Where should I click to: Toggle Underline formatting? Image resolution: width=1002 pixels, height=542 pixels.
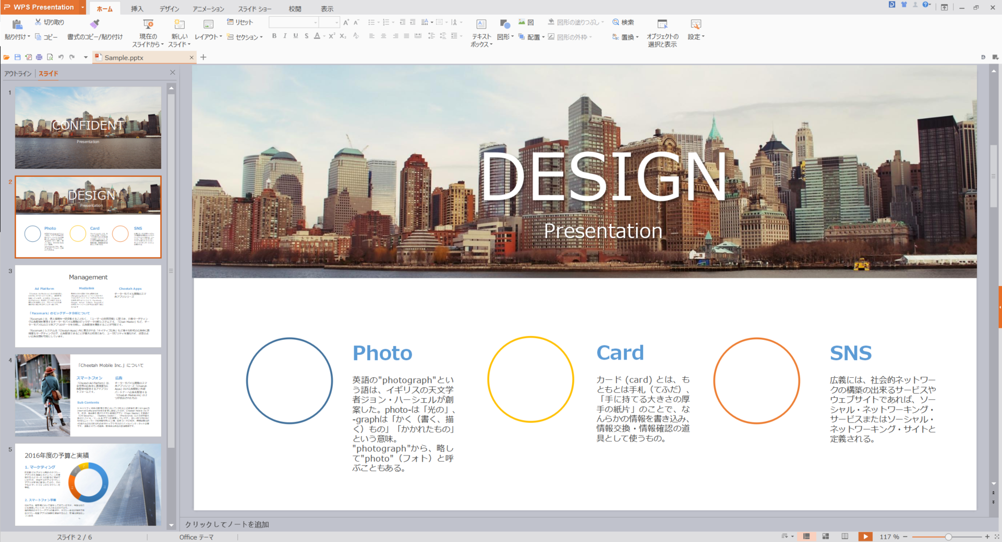296,36
